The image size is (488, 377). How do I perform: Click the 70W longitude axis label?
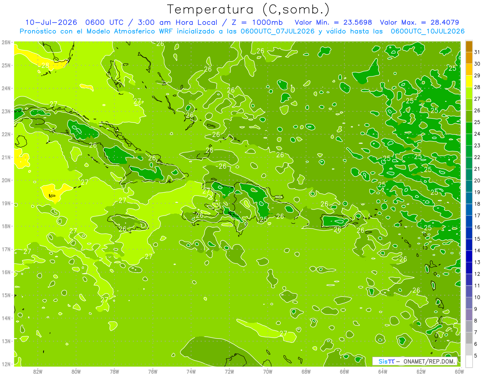[268, 371]
